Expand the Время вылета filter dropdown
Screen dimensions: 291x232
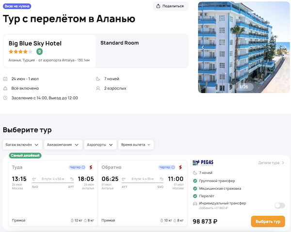(136, 144)
